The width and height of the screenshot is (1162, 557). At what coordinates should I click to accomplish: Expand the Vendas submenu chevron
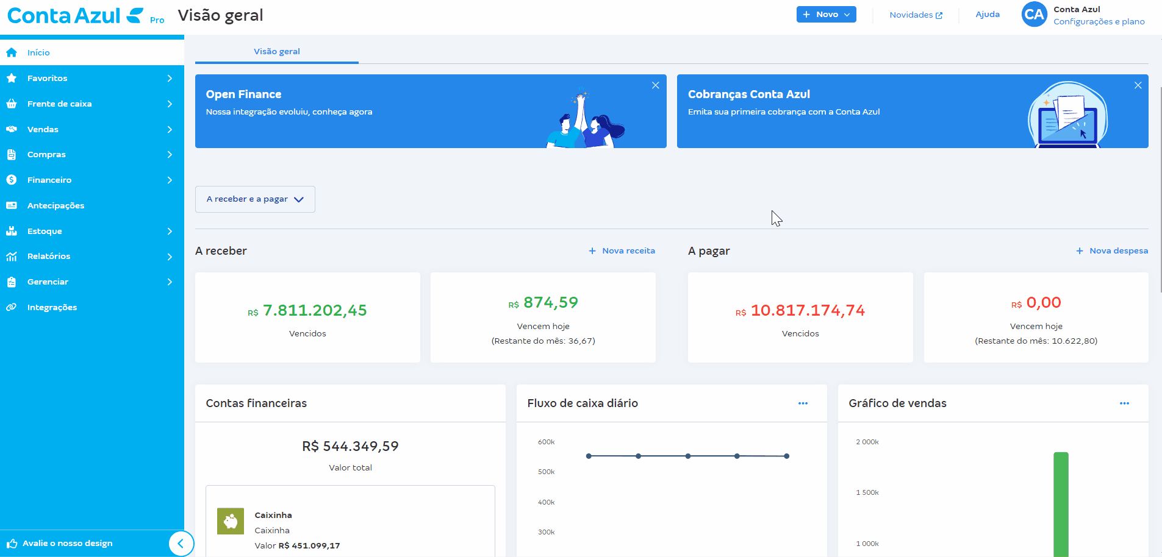tap(170, 129)
